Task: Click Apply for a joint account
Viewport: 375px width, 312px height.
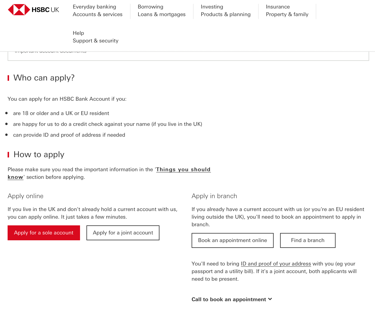Action: [123, 233]
